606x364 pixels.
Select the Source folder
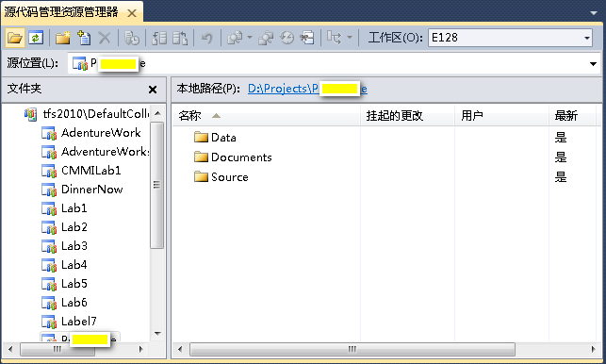pos(230,177)
